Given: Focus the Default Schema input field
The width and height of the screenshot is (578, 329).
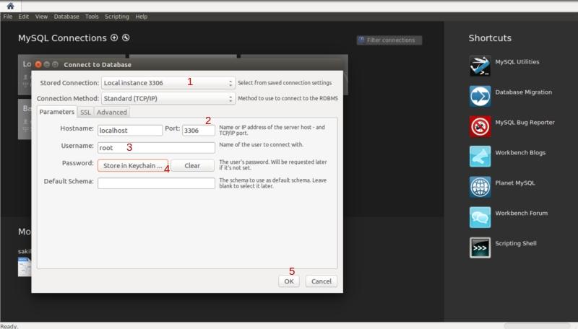Looking at the screenshot, I should pyautogui.click(x=156, y=183).
